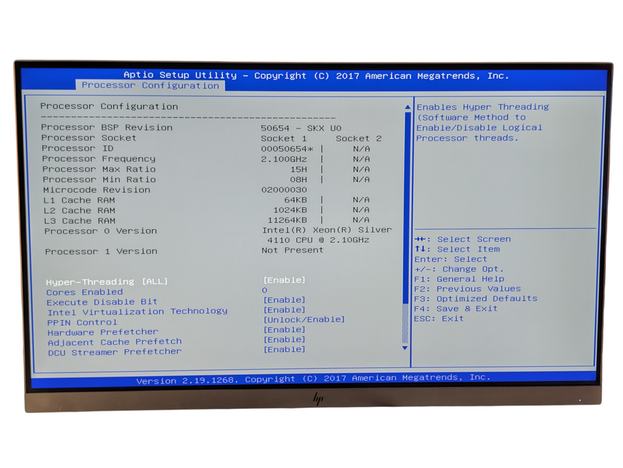Select Cores Enabled setting
The image size is (623, 468).
coord(84,292)
